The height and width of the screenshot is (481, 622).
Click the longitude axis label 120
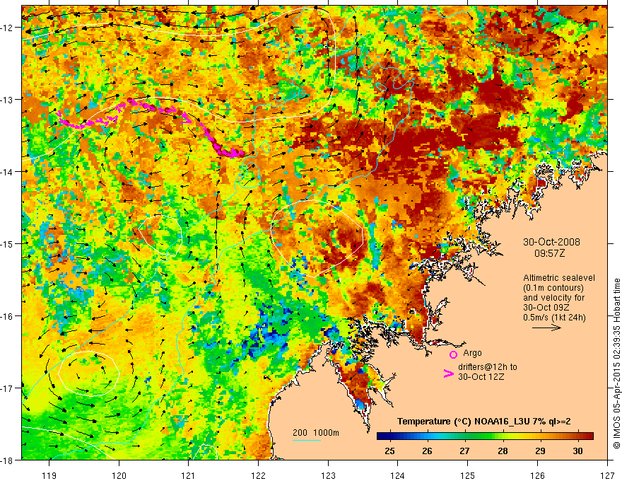(119, 475)
